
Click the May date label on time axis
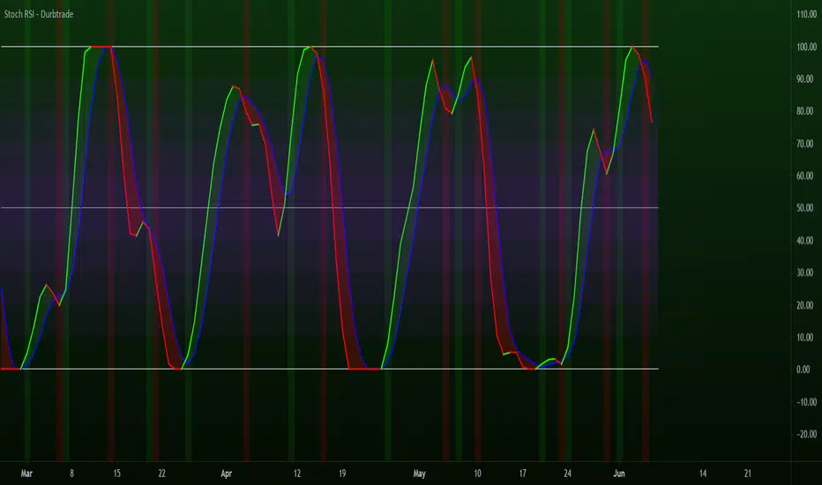tap(419, 474)
